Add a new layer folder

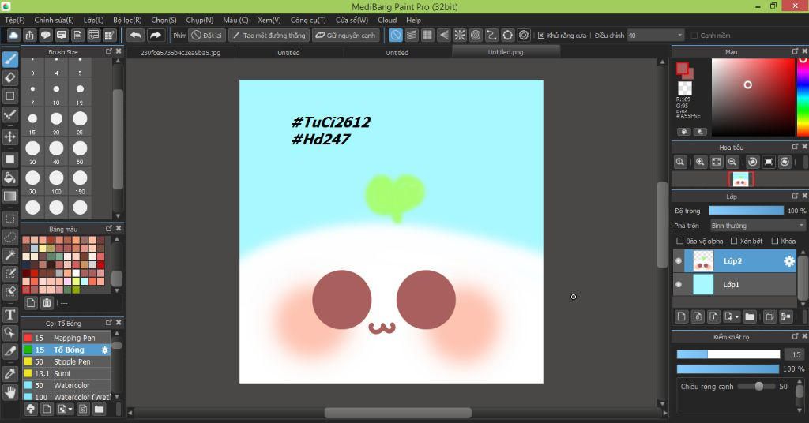tap(750, 316)
